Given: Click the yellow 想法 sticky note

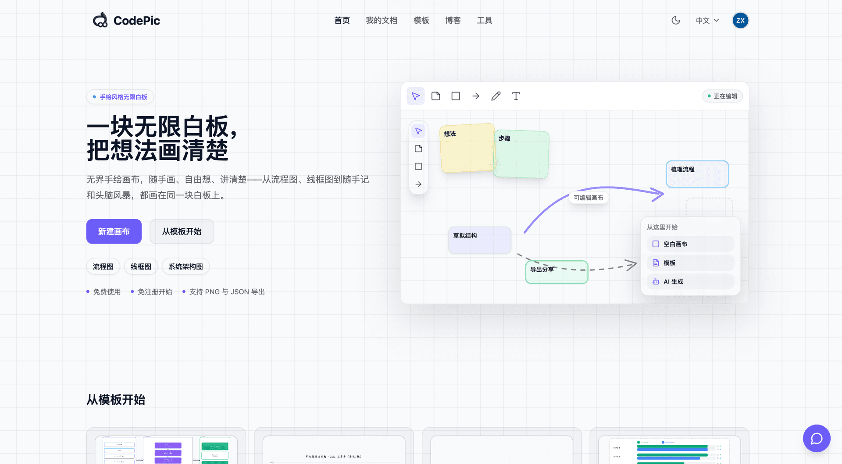Looking at the screenshot, I should pos(467,148).
